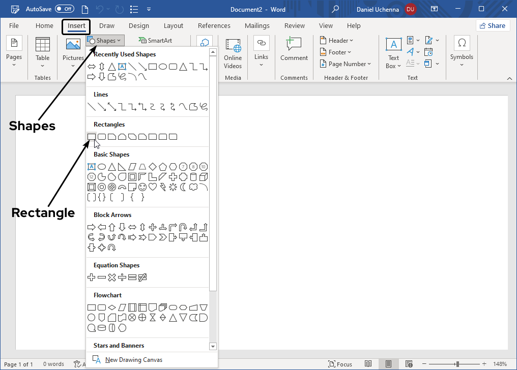Click the Pictures icon

73,50
